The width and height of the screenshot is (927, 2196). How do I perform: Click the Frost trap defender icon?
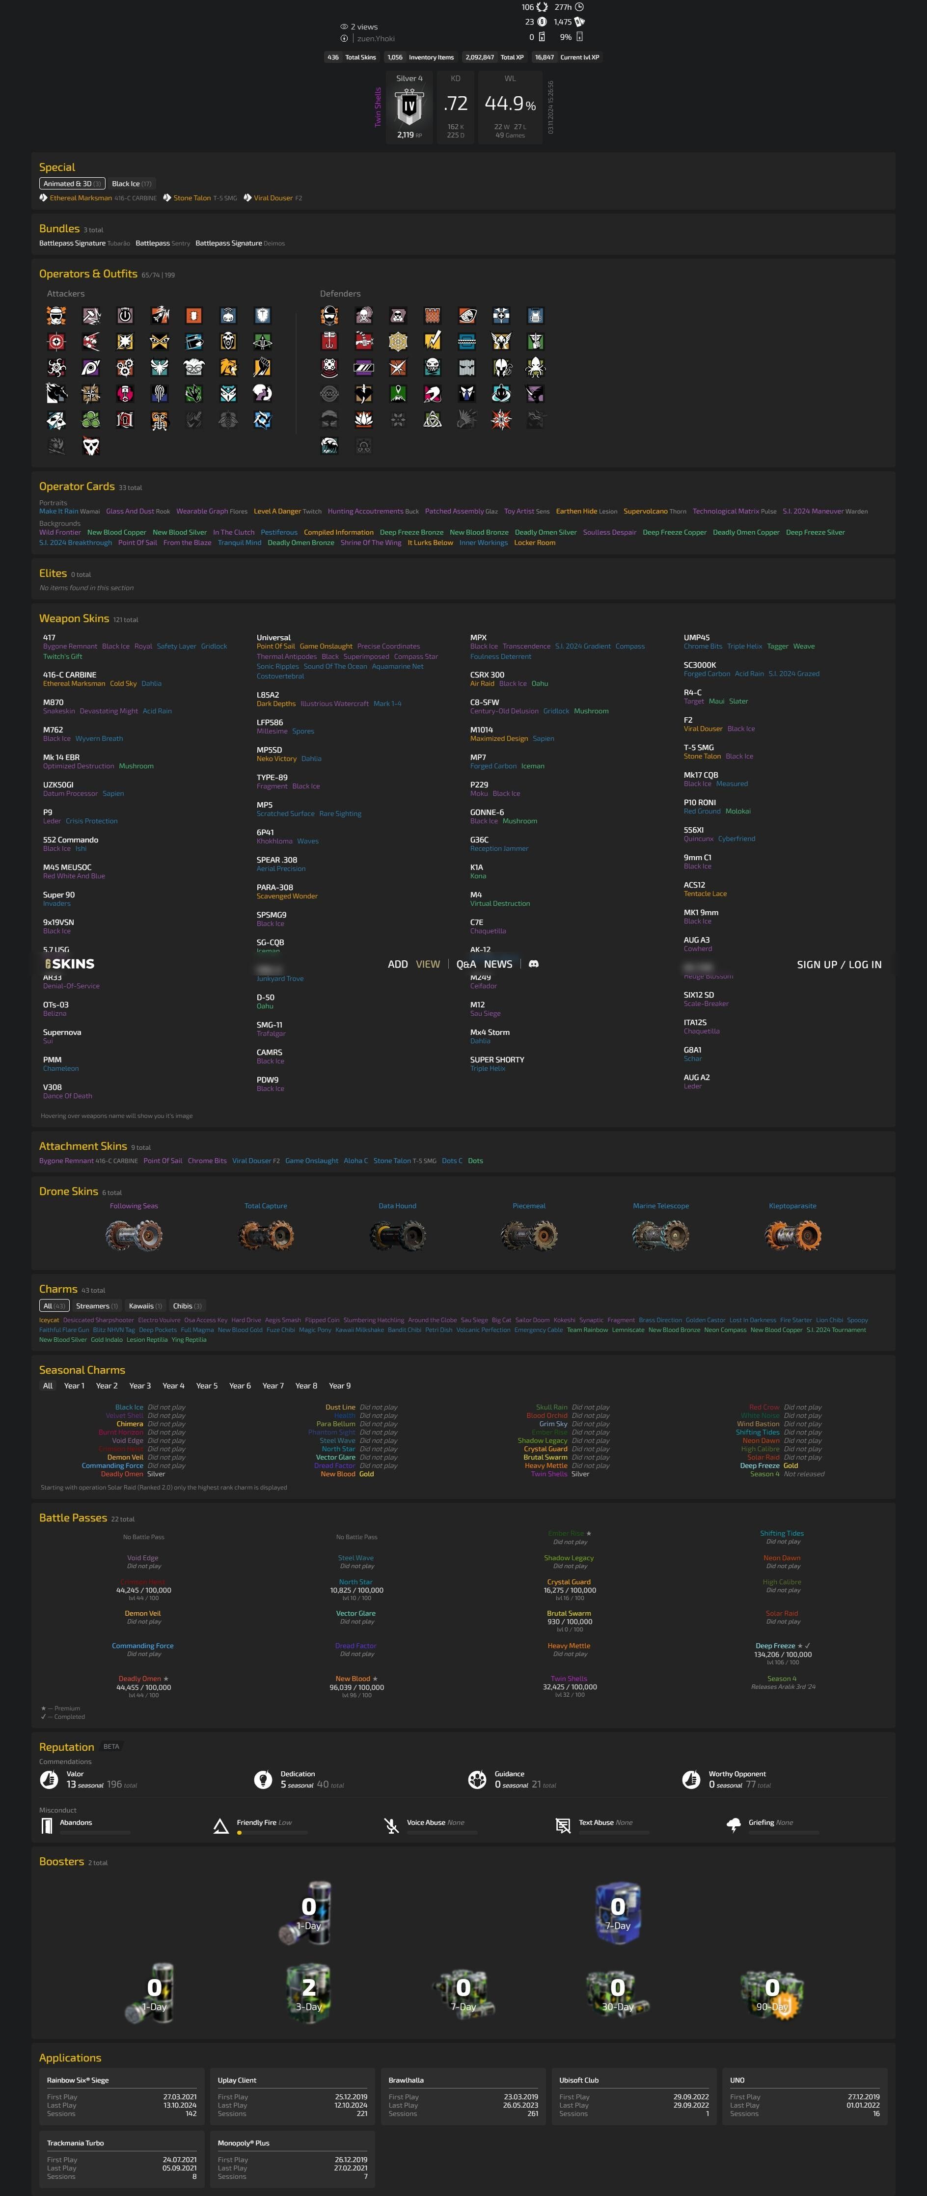[466, 342]
